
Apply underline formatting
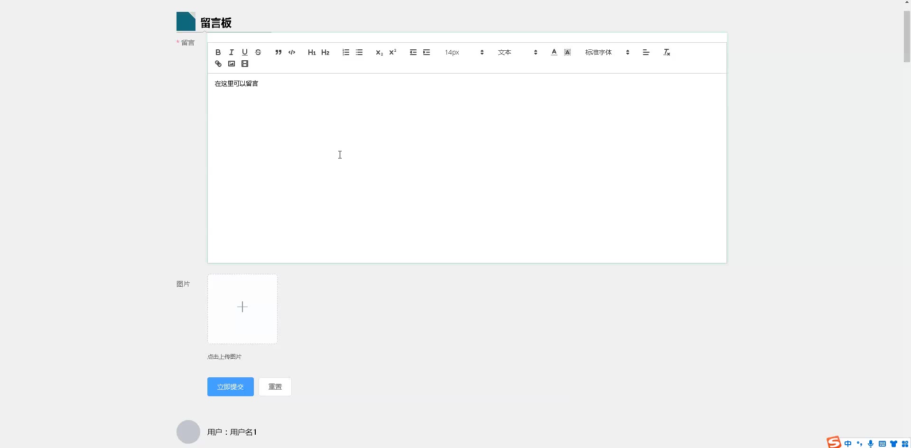tap(245, 52)
